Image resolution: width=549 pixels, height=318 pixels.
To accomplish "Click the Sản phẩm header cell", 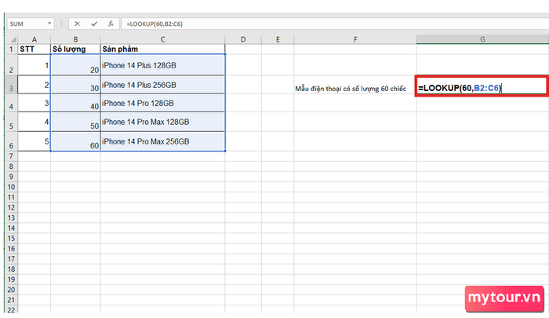I will 163,49.
